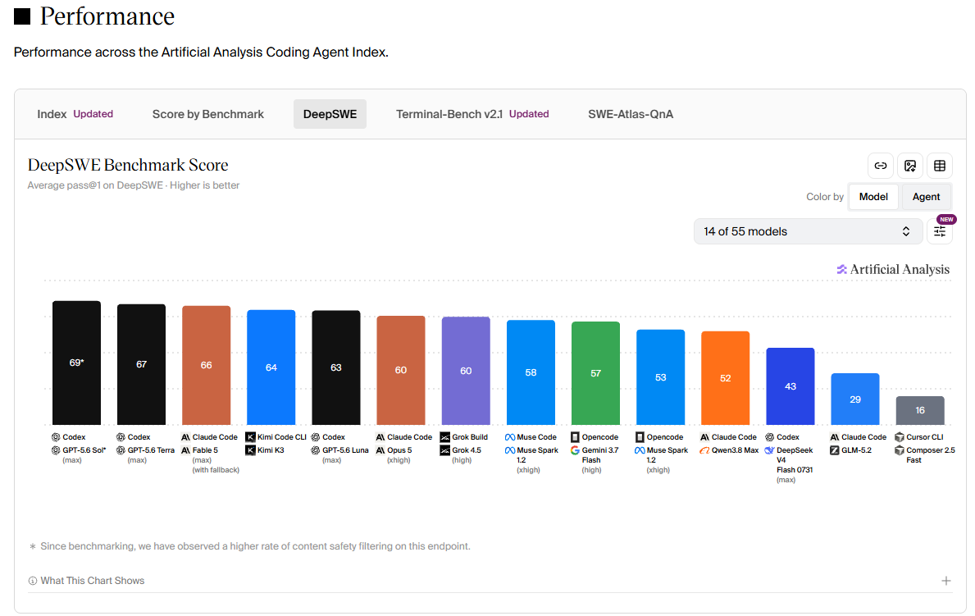
Task: Switch to the Index tab
Action: point(52,115)
